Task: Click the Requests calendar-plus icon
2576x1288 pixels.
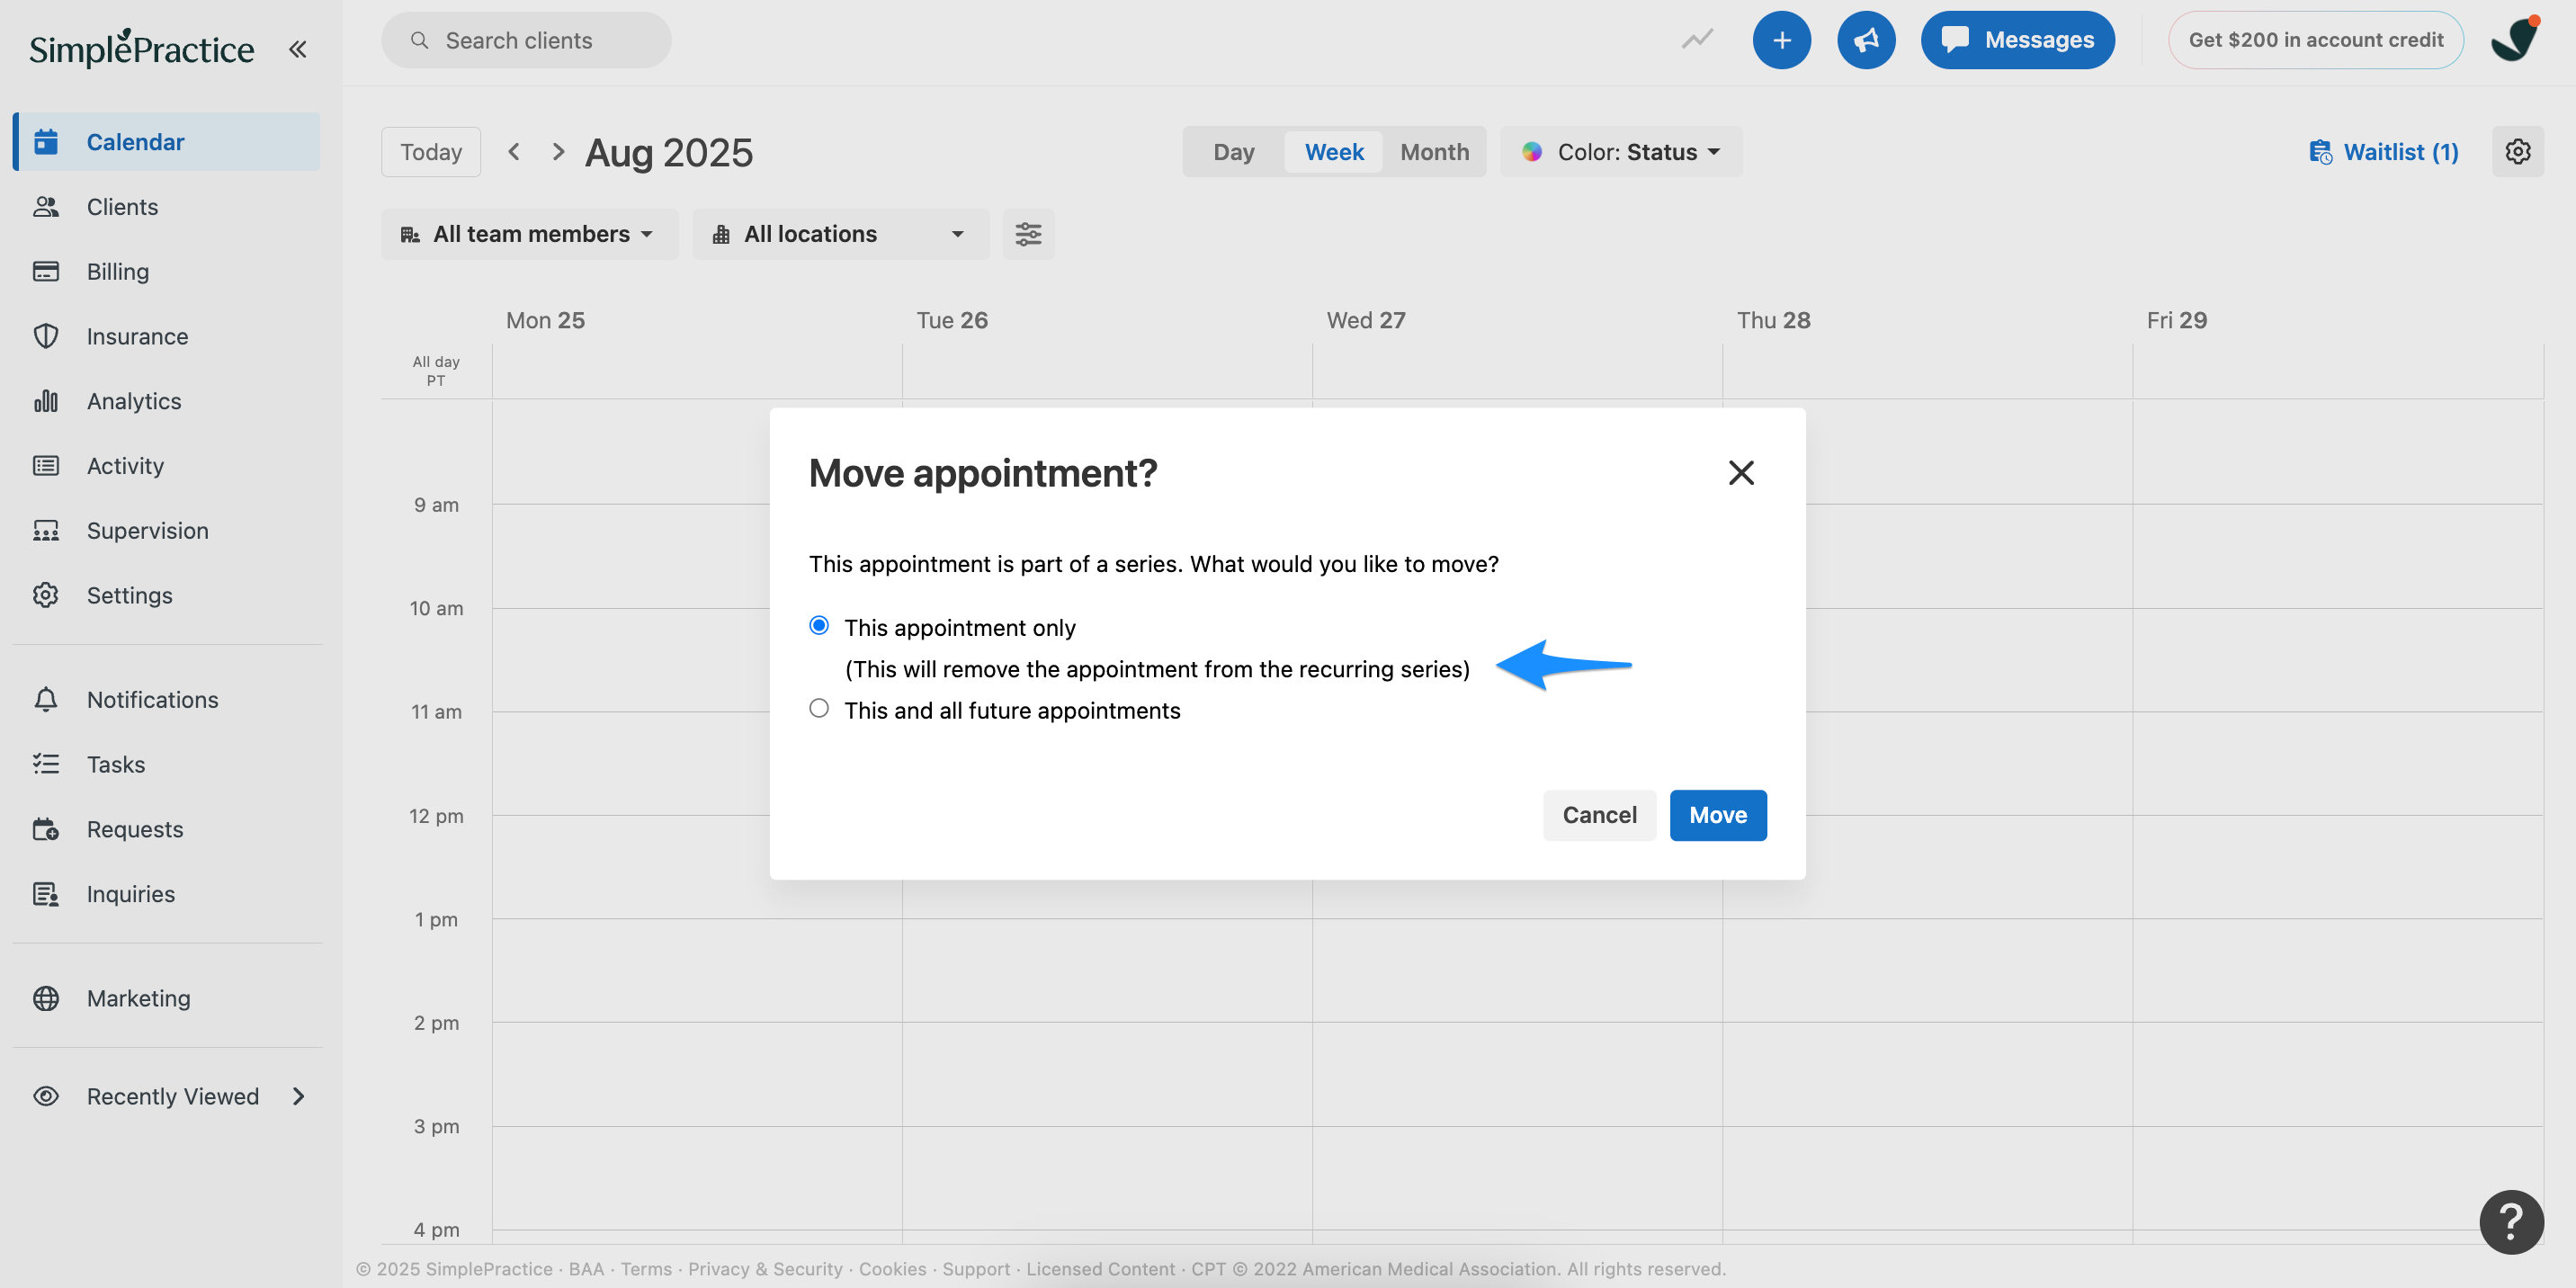Action: 46,829
